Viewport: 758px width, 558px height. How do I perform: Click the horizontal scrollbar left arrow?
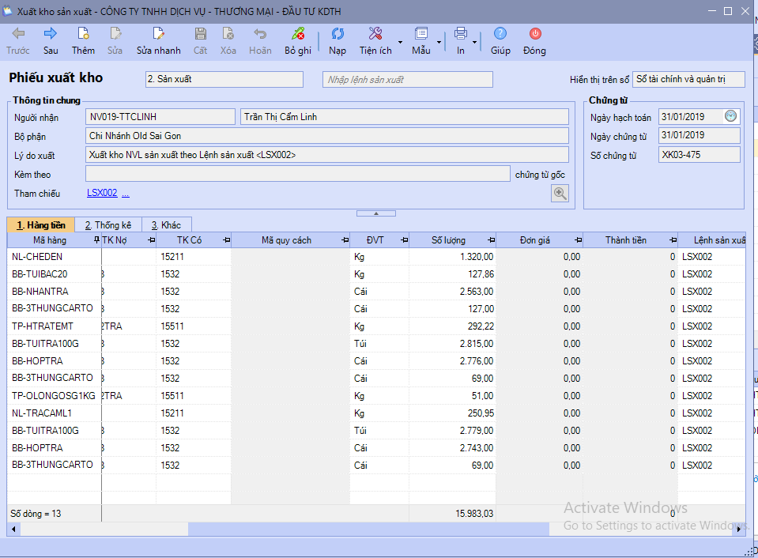pyautogui.click(x=13, y=529)
